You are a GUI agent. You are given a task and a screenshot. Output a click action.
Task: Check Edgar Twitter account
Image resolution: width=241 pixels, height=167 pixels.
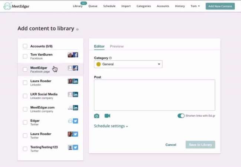pos(25,122)
